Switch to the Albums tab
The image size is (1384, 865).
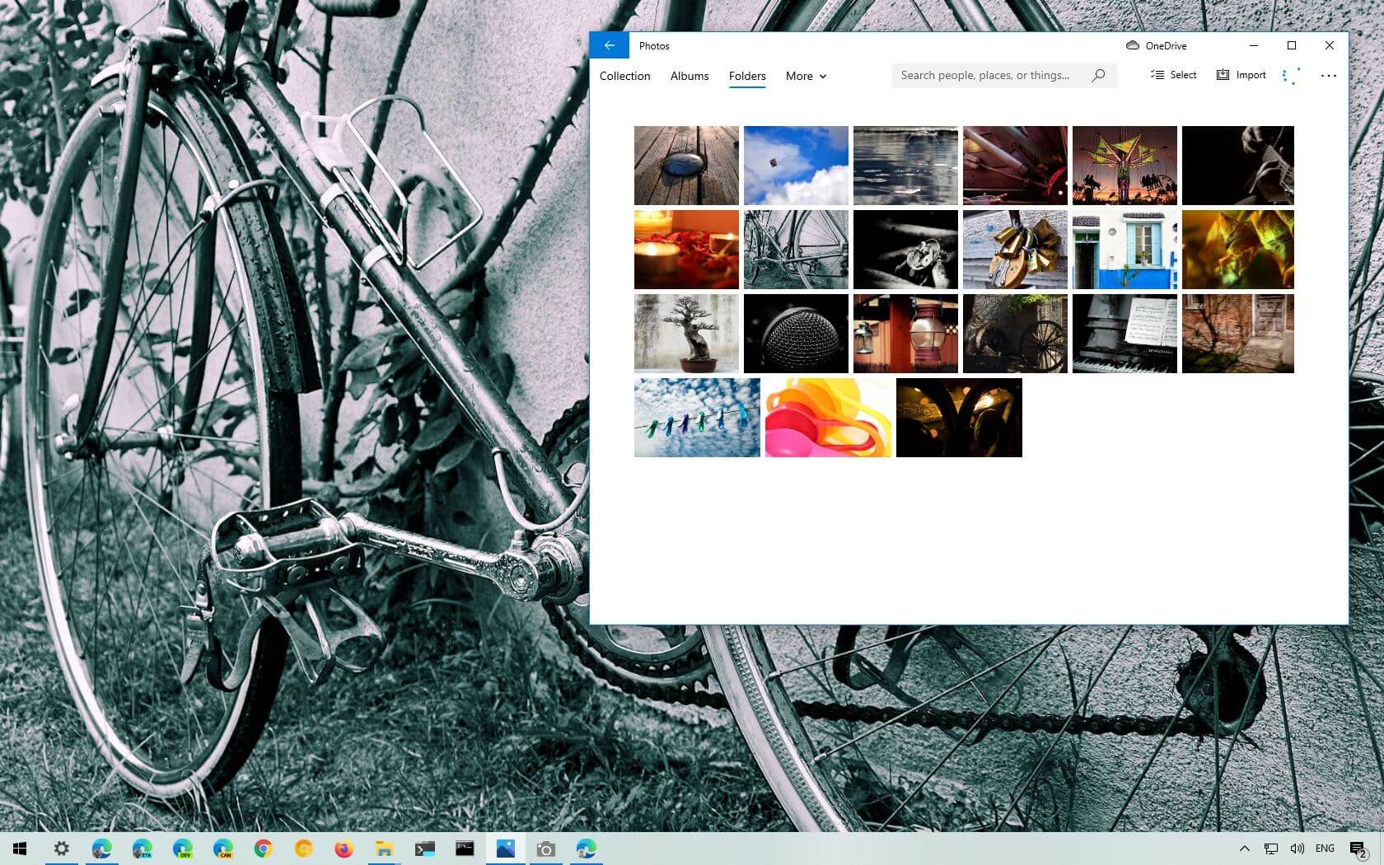click(689, 76)
